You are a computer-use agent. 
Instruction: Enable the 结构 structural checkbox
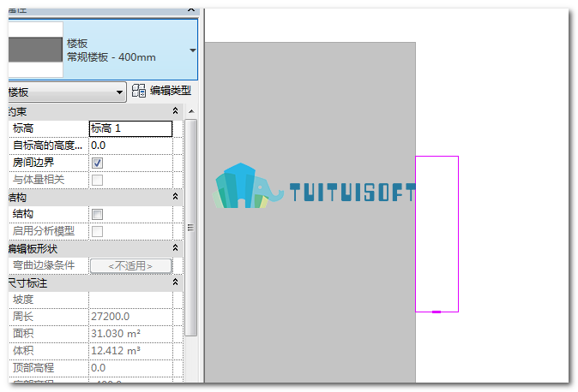coord(97,214)
